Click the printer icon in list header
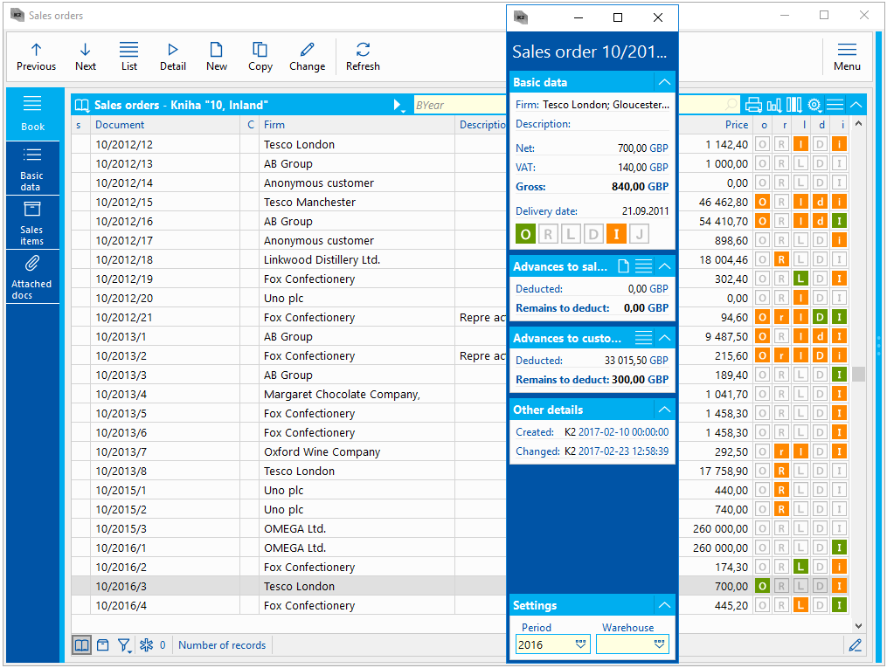The image size is (887, 668). [753, 105]
